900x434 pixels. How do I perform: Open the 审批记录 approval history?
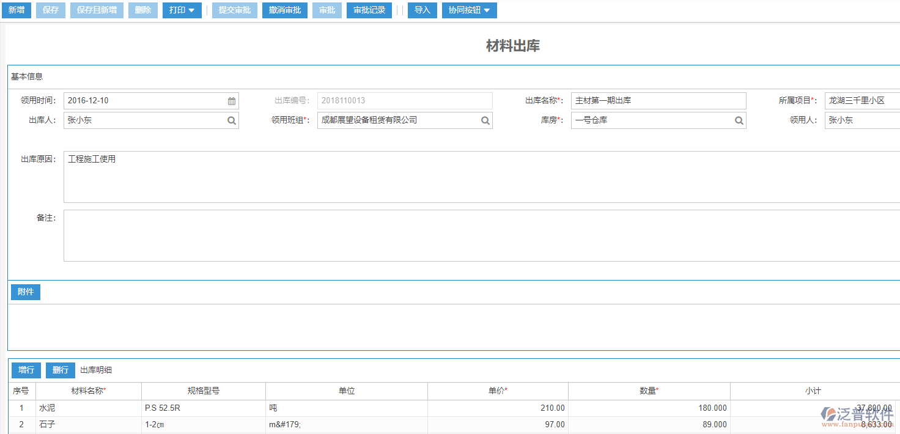tap(369, 10)
